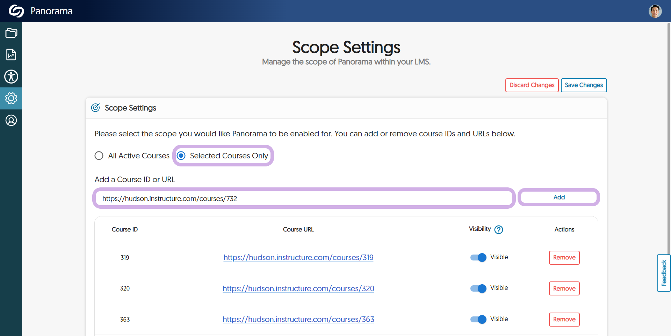Remove course 320
This screenshot has height=336, width=671.
[564, 288]
